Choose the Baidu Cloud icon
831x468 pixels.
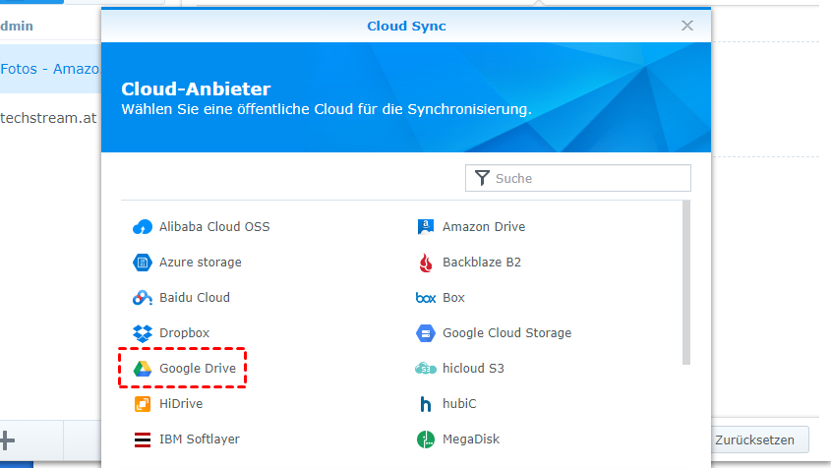tap(143, 298)
